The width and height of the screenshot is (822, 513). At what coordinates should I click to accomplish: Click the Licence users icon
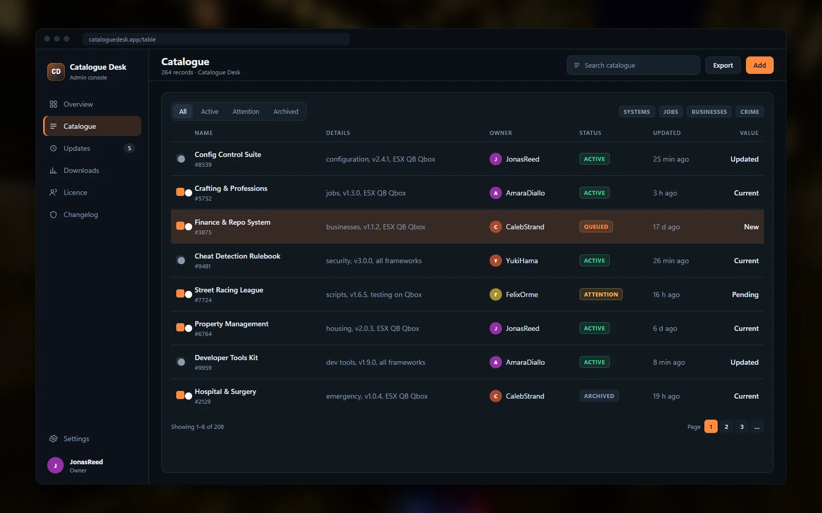[53, 192]
